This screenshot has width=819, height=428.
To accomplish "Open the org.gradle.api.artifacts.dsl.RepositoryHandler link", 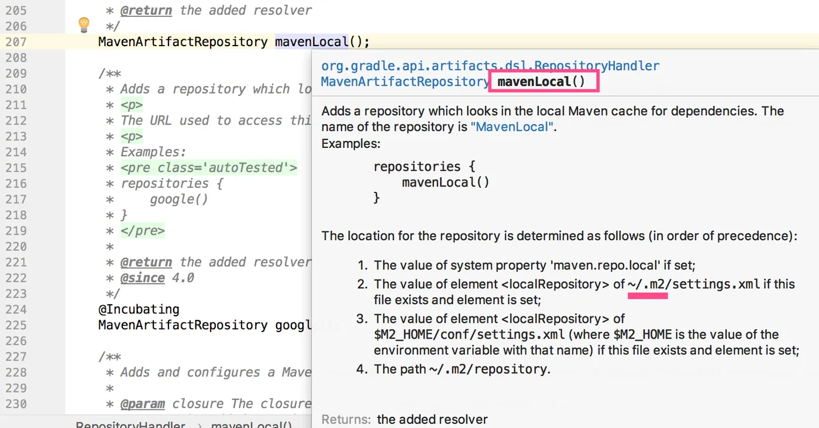I will [490, 66].
